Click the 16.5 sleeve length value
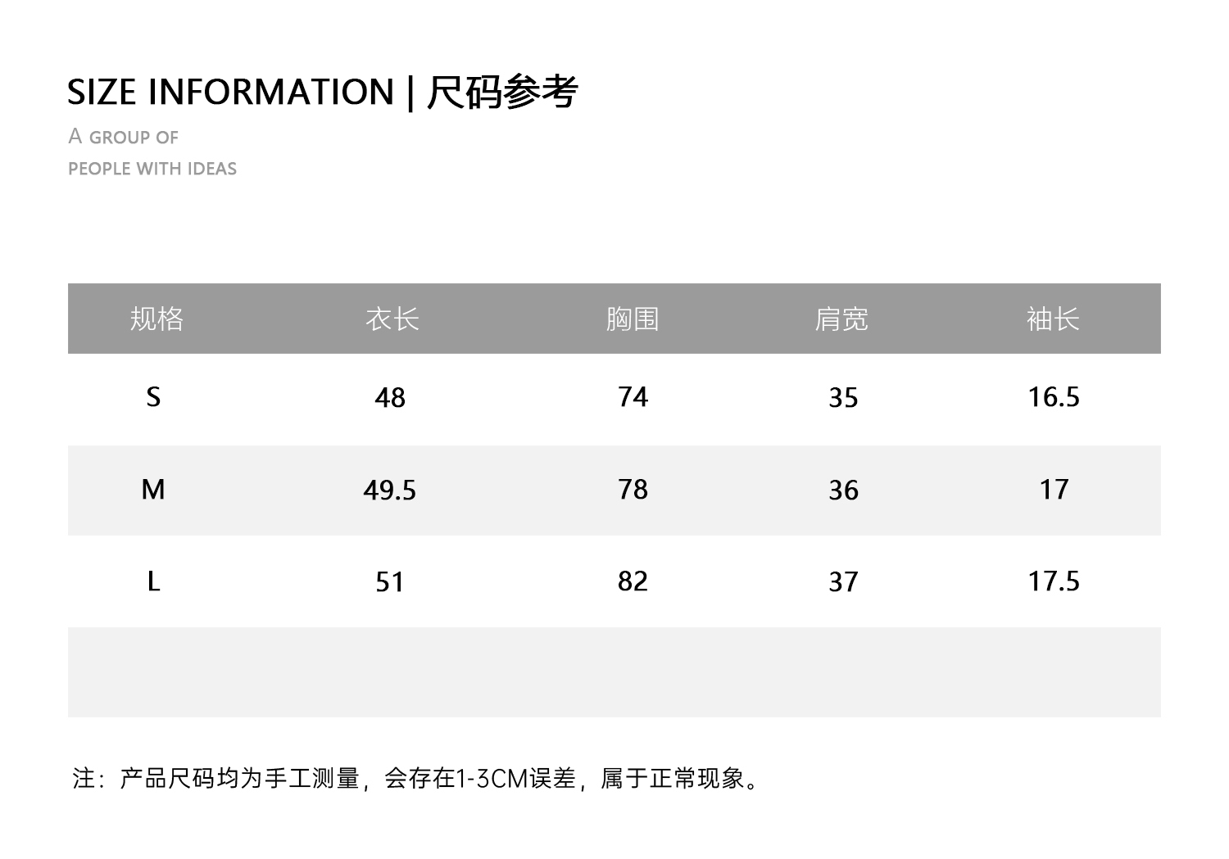This screenshot has width=1229, height=859. click(x=1054, y=397)
